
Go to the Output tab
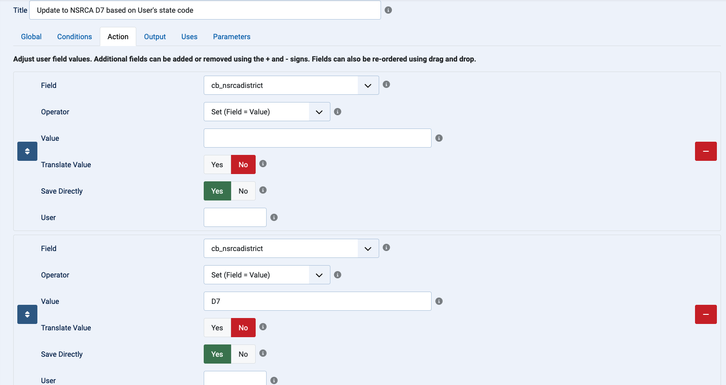(155, 36)
